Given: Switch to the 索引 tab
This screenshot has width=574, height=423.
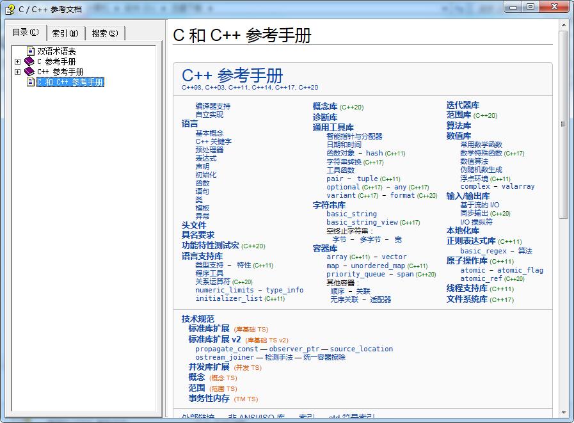Looking at the screenshot, I should coord(66,32).
